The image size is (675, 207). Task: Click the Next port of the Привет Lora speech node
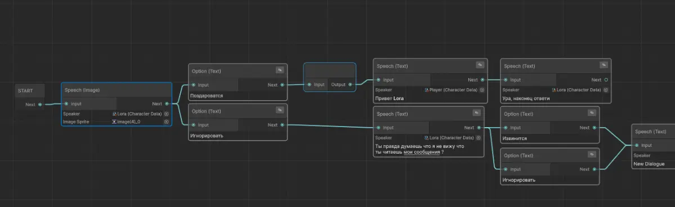pos(482,80)
